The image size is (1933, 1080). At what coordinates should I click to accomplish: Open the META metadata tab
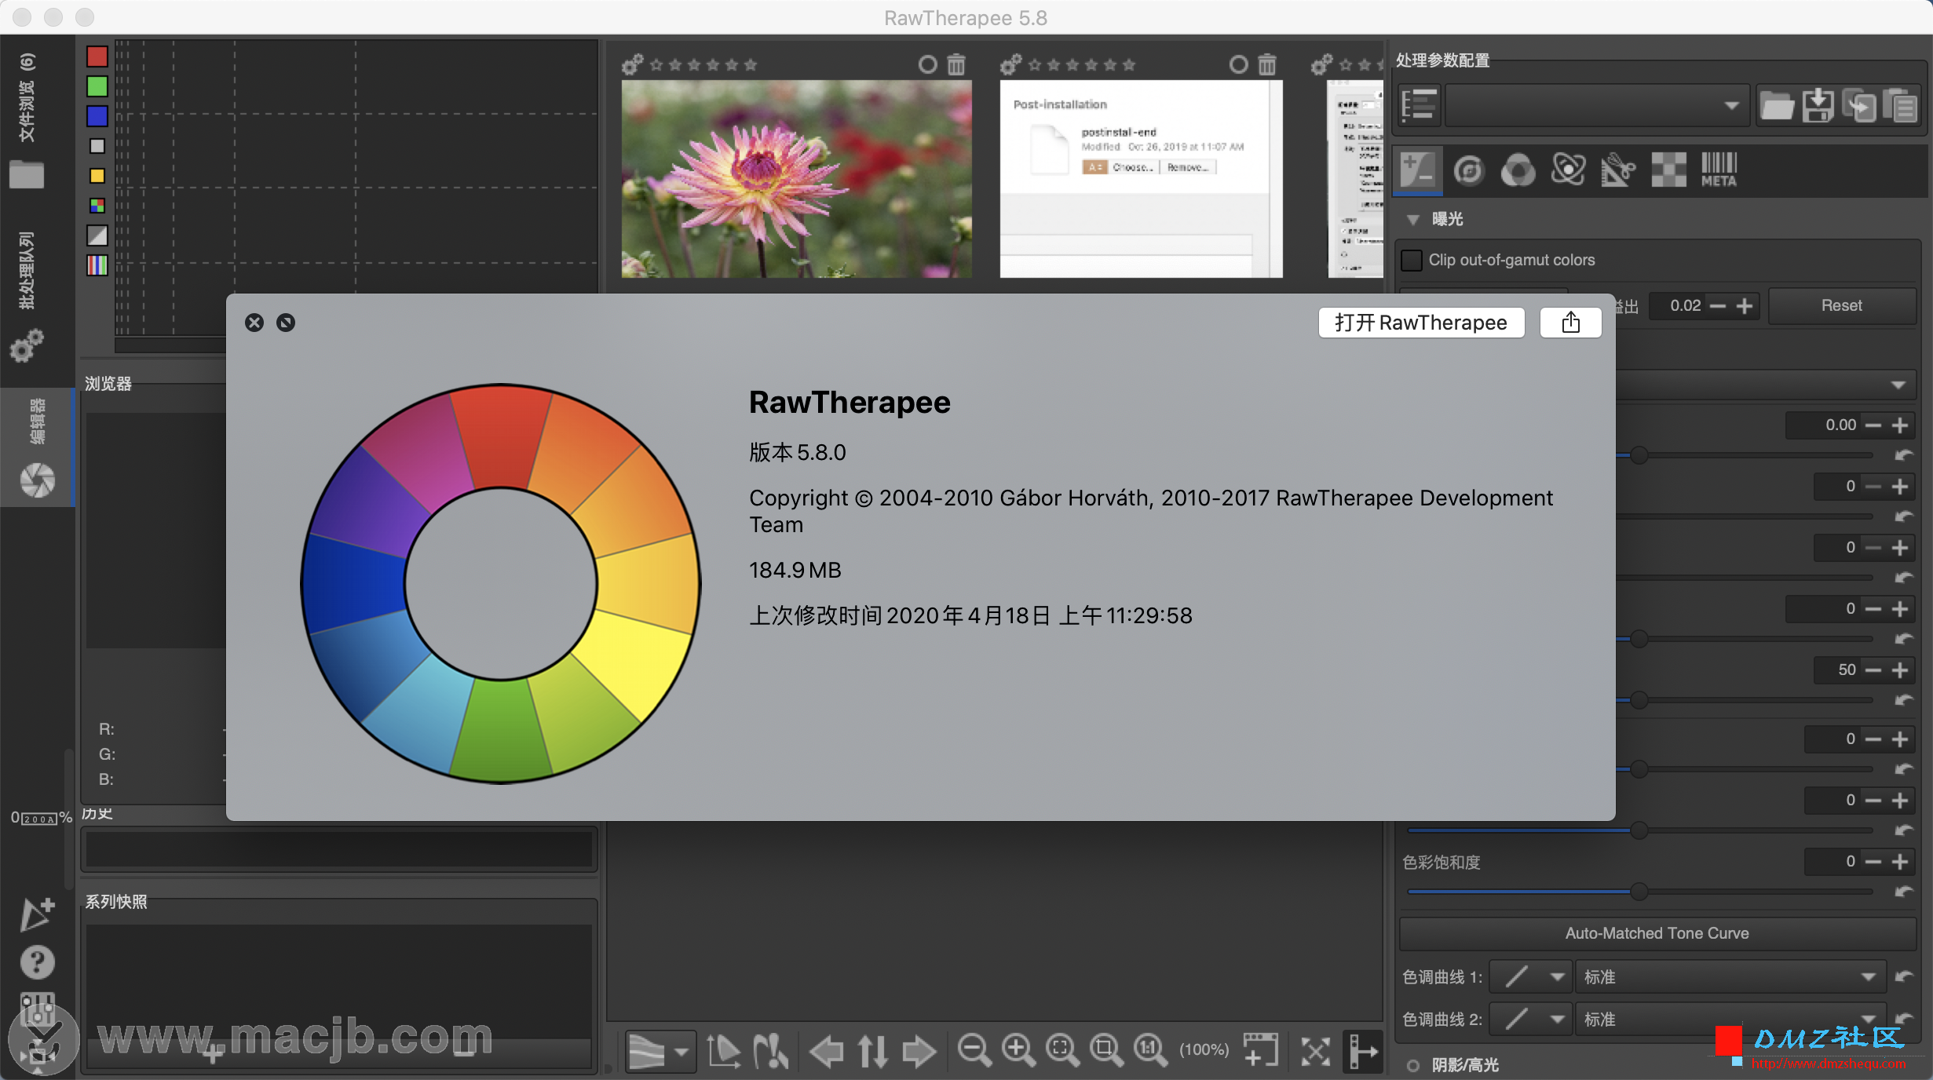click(1719, 170)
